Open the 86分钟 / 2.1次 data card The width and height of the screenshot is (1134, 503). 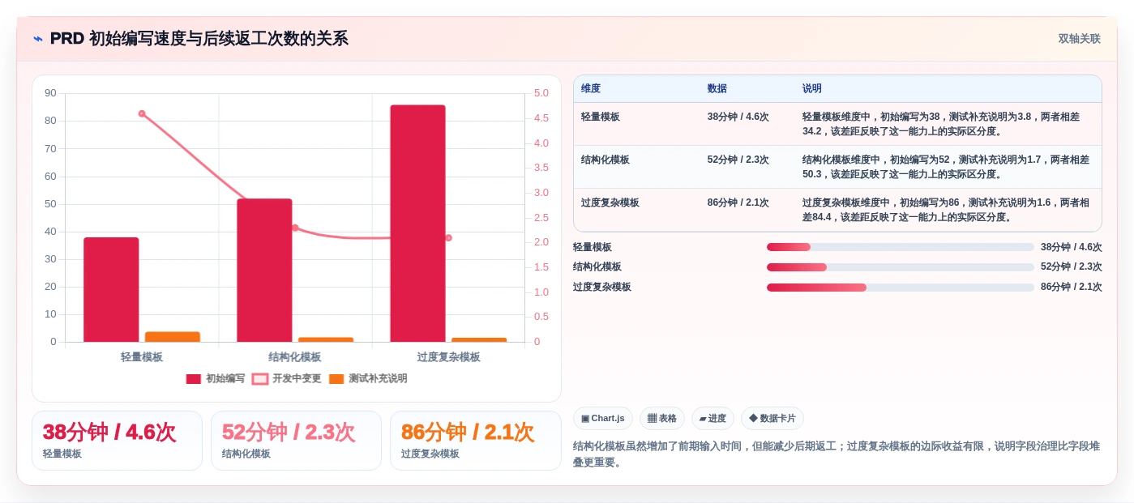point(475,441)
